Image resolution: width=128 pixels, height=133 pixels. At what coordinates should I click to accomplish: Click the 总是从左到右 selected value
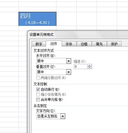[x=47, y=116]
